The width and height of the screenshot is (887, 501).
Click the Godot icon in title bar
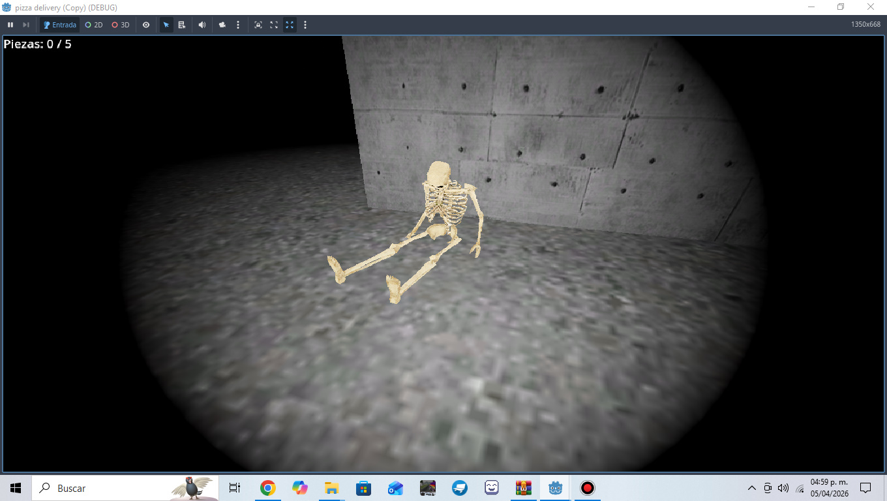click(7, 7)
